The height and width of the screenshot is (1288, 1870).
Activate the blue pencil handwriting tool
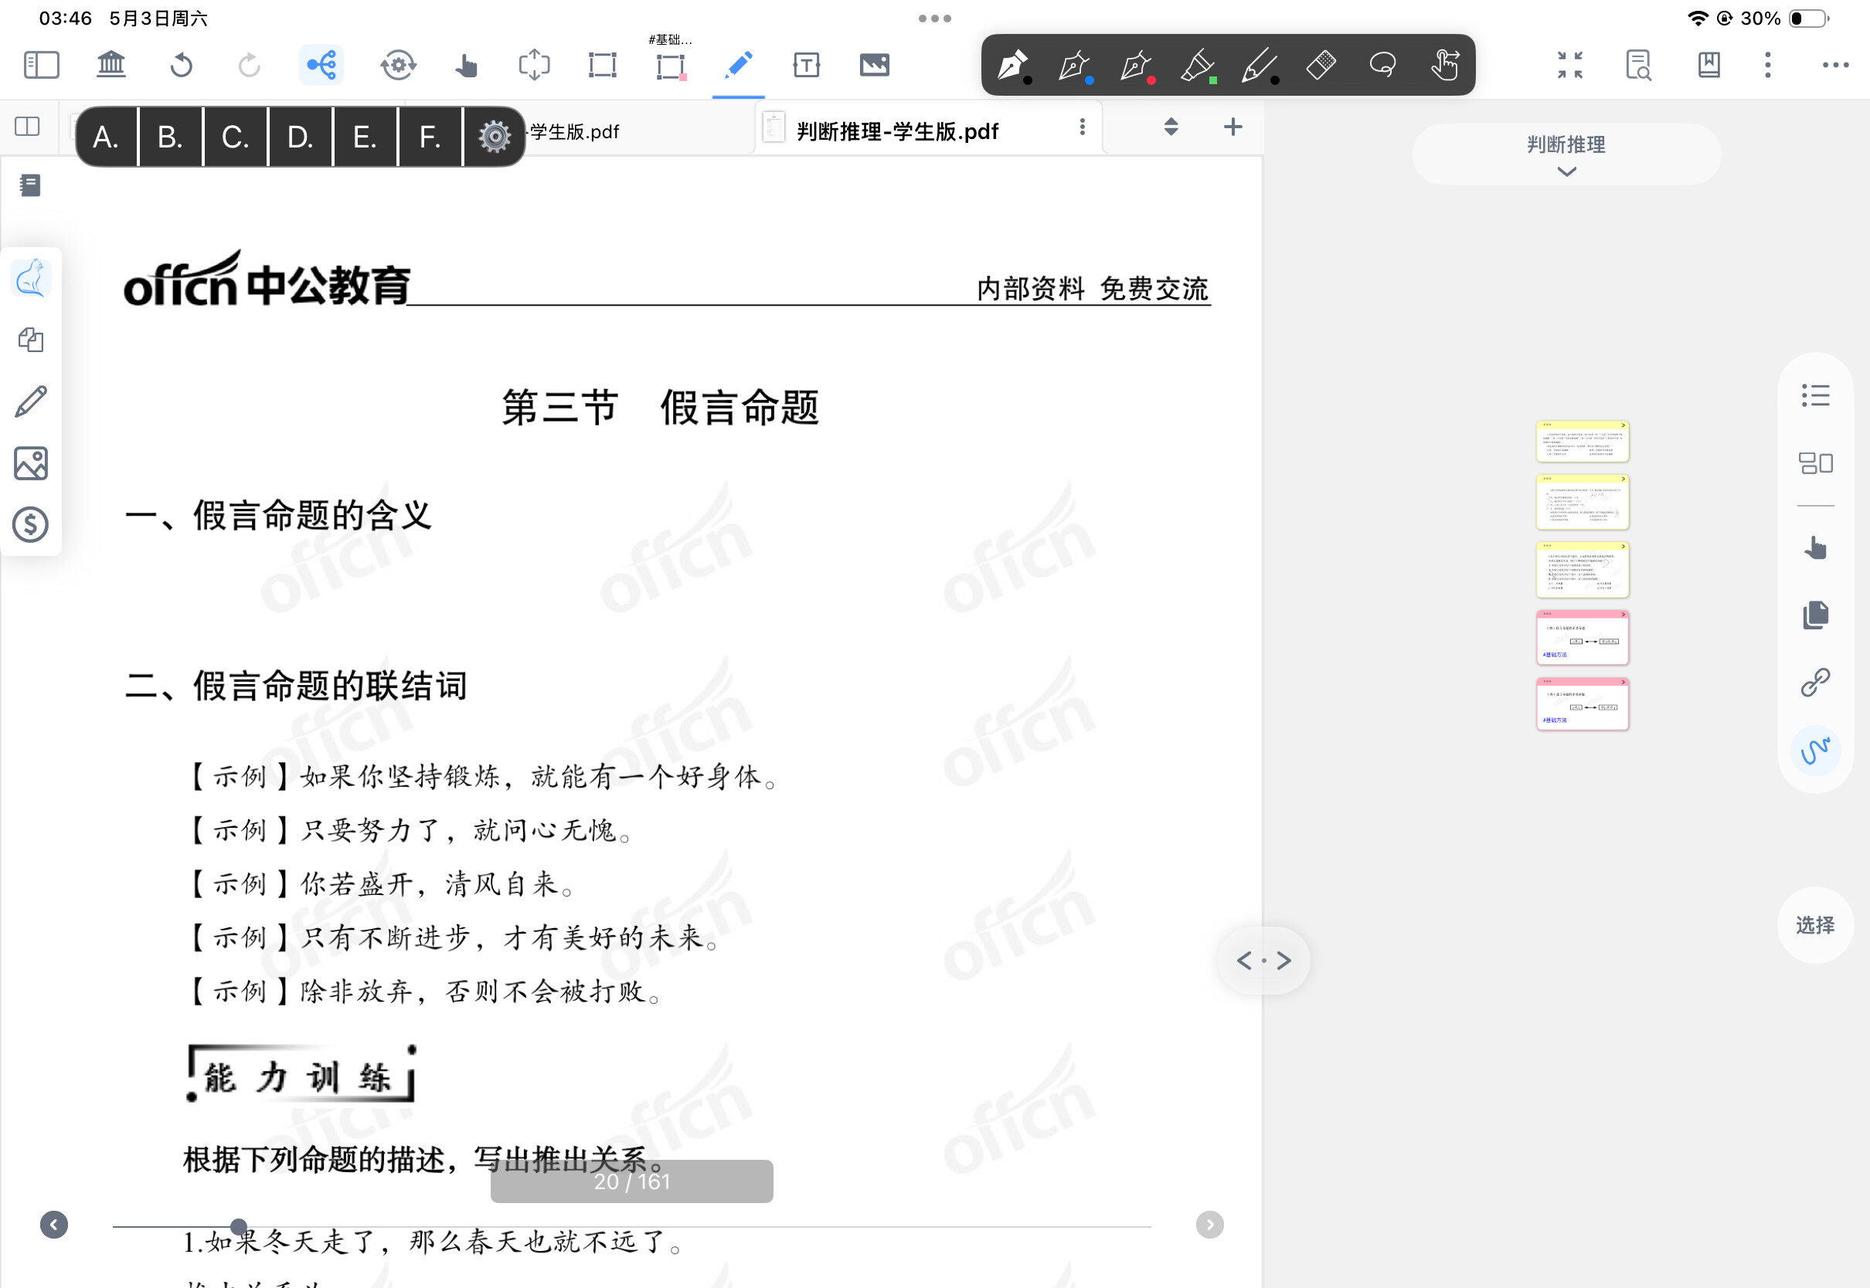739,65
